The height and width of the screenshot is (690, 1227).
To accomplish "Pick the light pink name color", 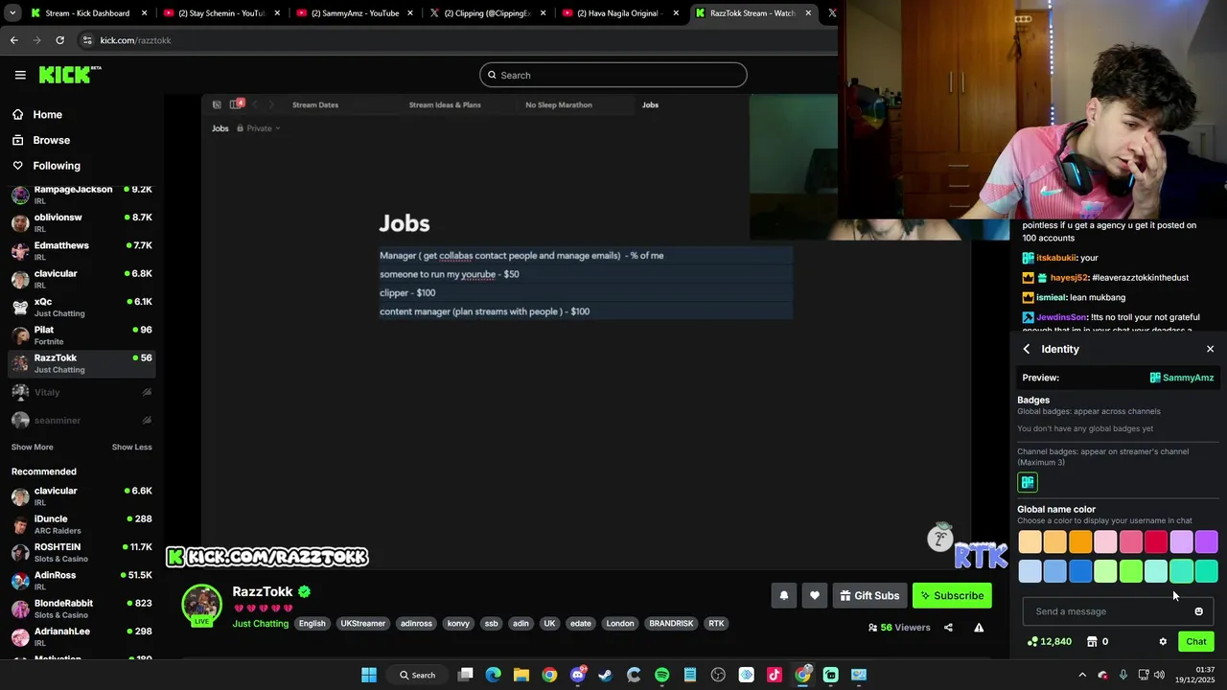I will (1105, 542).
